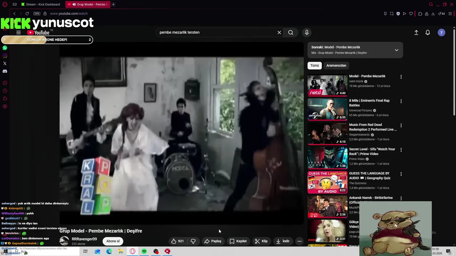Open 8 Mile Eminem's Final Rap Battles title
456x256 pixels.
[369, 103]
